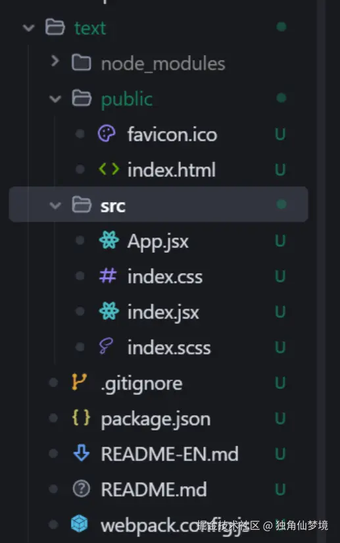Click the question mark icon beside README.md
The image size is (340, 543).
82,488
